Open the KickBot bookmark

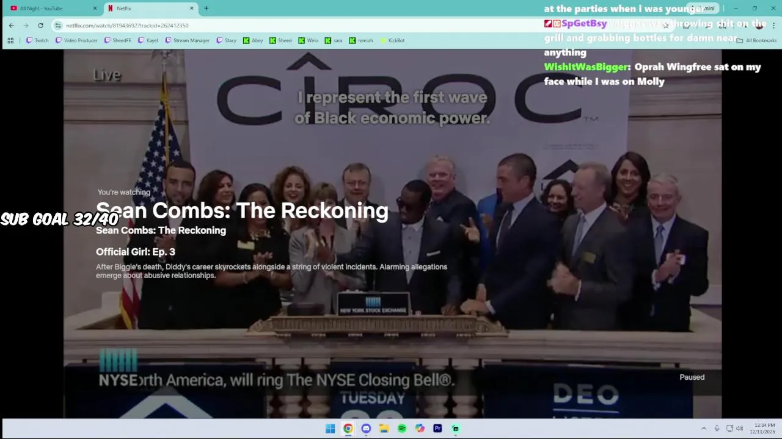point(392,40)
